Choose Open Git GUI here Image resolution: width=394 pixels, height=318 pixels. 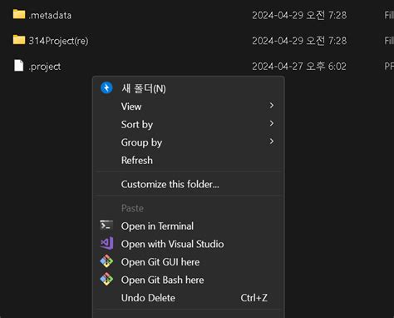(x=189, y=262)
